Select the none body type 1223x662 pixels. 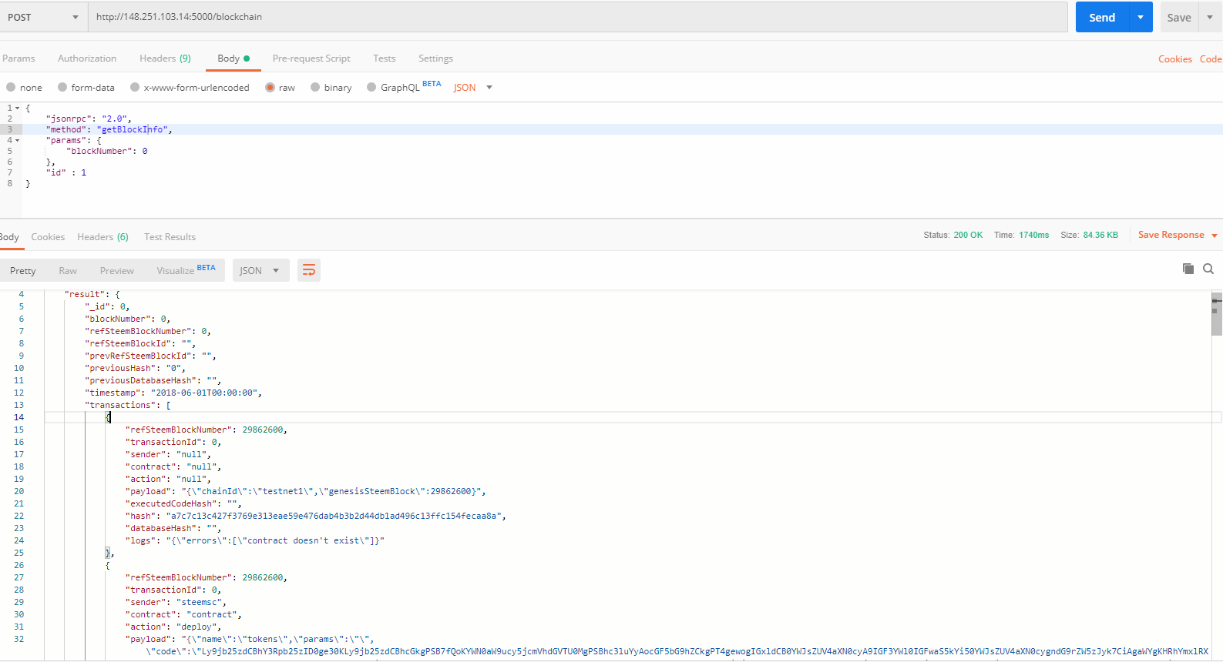[x=24, y=88]
